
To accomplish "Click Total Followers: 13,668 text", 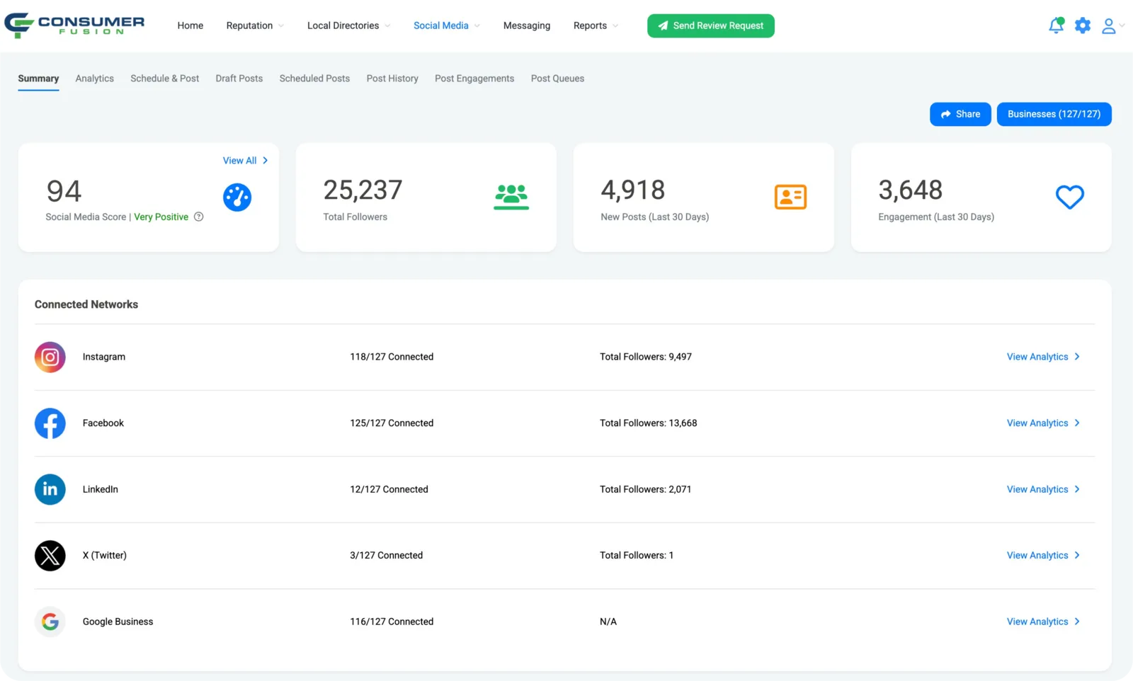I will pyautogui.click(x=648, y=423).
